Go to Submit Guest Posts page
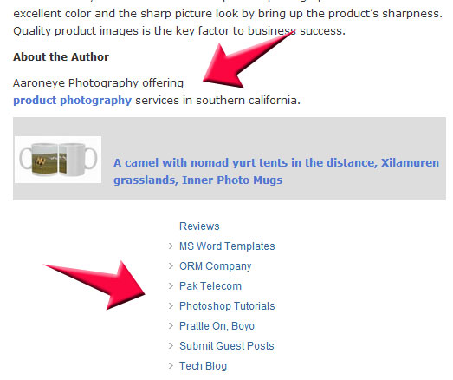Image resolution: width=453 pixels, height=380 pixels. (227, 346)
